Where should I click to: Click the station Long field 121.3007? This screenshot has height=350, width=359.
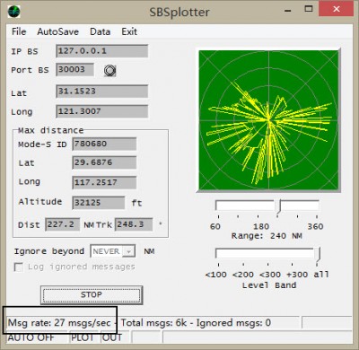click(102, 111)
